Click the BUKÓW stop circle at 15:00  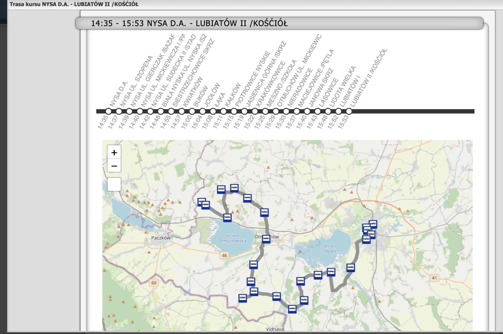(192, 111)
